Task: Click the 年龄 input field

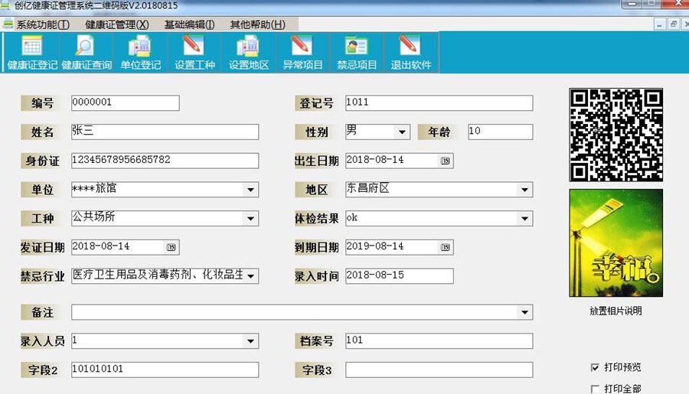Action: pyautogui.click(x=501, y=132)
